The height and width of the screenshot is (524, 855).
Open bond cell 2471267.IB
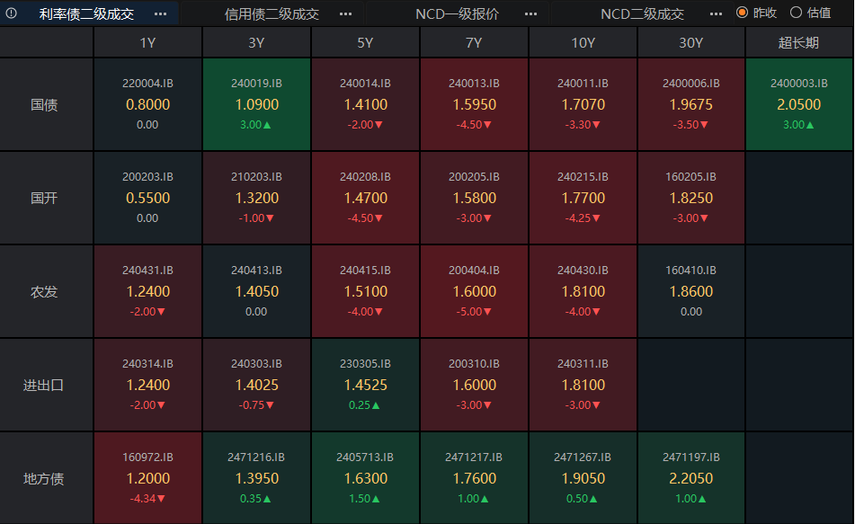coord(583,478)
